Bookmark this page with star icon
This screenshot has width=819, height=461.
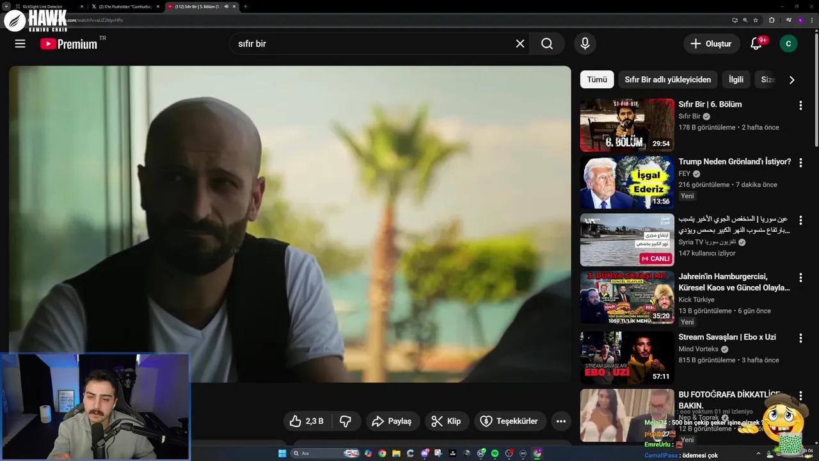click(756, 20)
